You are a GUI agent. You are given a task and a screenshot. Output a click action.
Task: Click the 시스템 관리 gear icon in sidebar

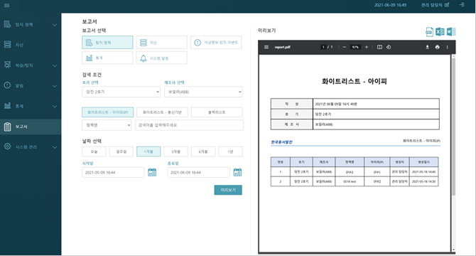(8, 146)
